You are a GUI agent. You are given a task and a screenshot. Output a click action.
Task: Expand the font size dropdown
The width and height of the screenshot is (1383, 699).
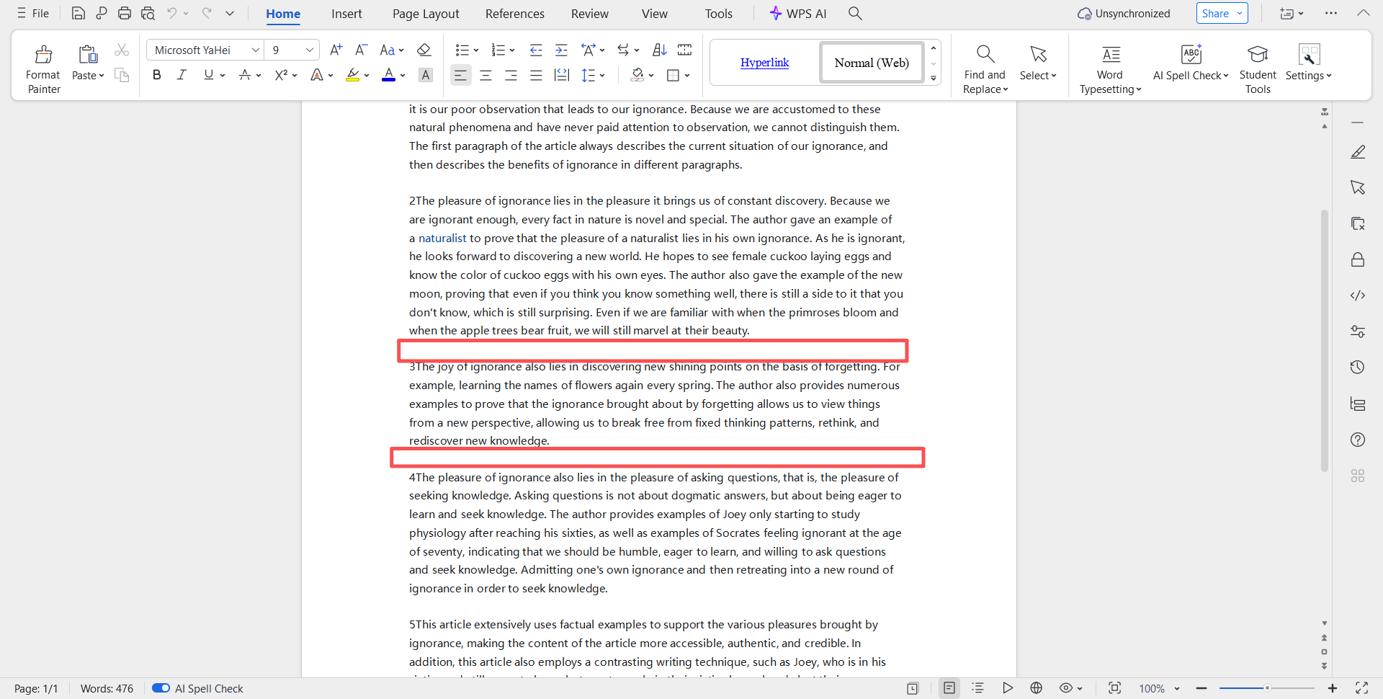(x=310, y=50)
